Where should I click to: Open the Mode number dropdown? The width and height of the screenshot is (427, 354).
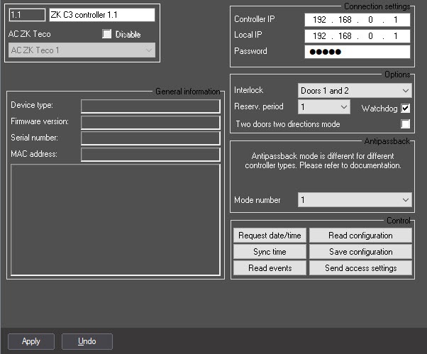(x=354, y=200)
